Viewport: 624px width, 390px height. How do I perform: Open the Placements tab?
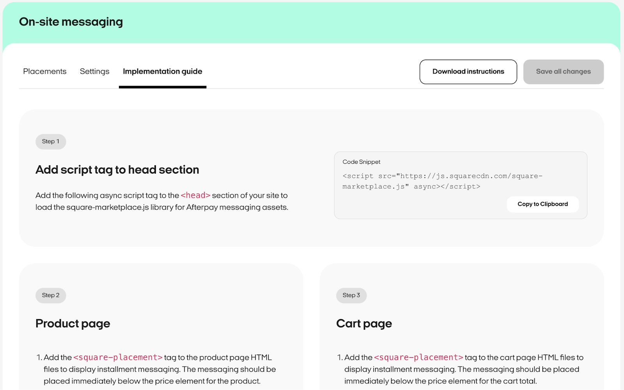45,72
